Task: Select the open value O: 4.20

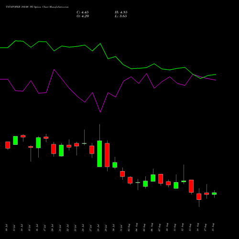Action: 83,16
